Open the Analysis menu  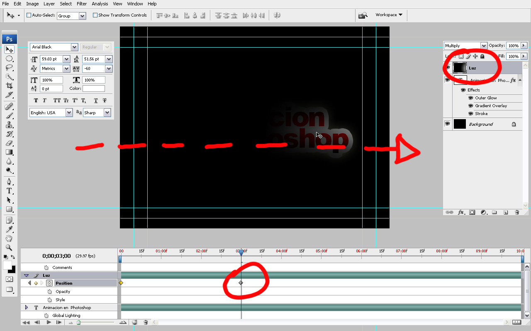[100, 4]
